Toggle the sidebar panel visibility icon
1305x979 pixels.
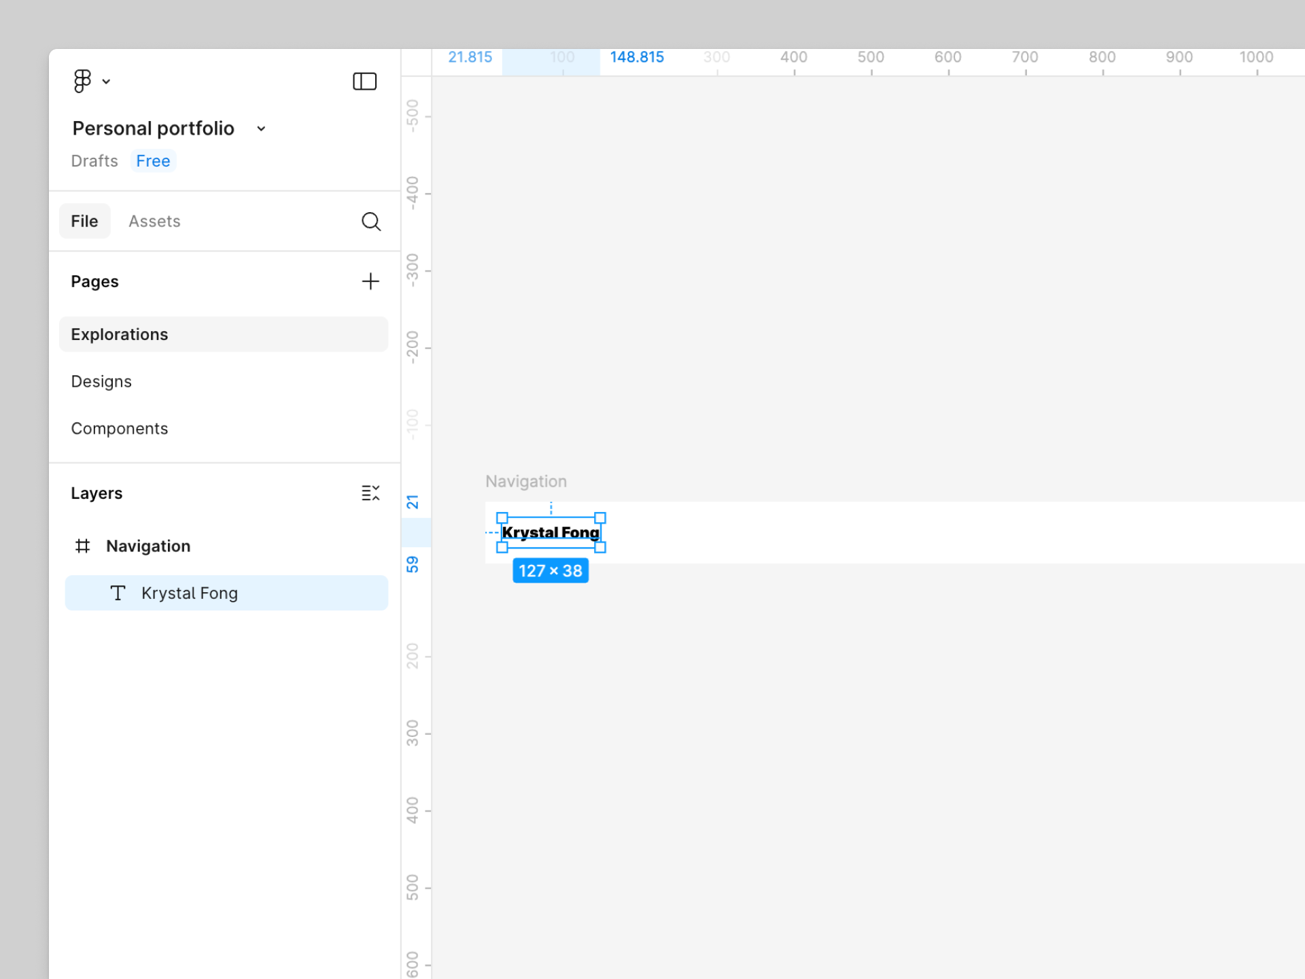364,82
